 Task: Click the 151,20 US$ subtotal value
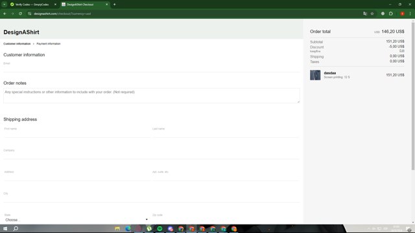tap(395, 41)
